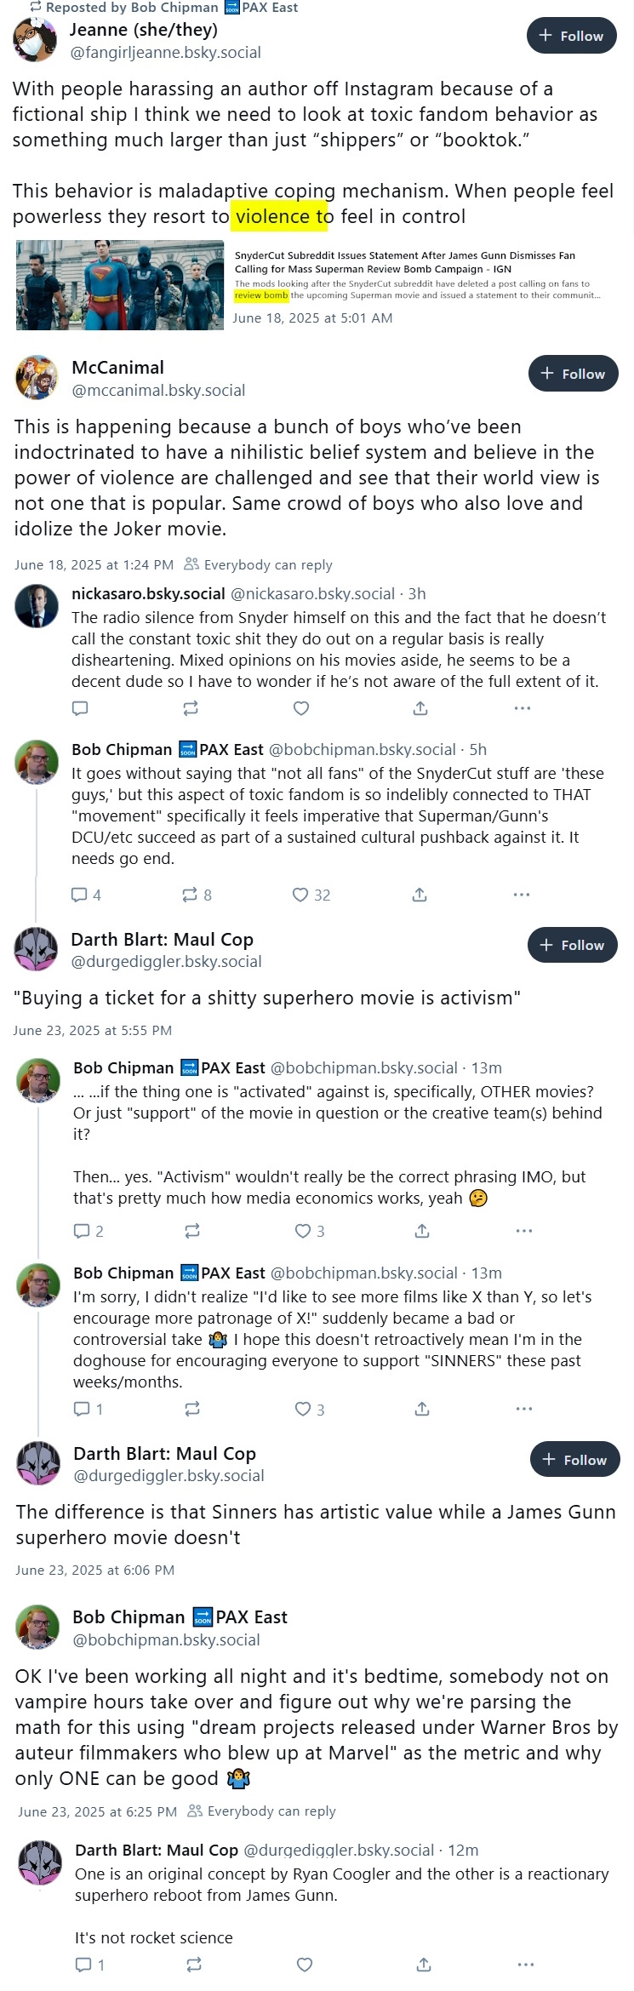Share nickasaro's post via the share icon

pos(420,708)
